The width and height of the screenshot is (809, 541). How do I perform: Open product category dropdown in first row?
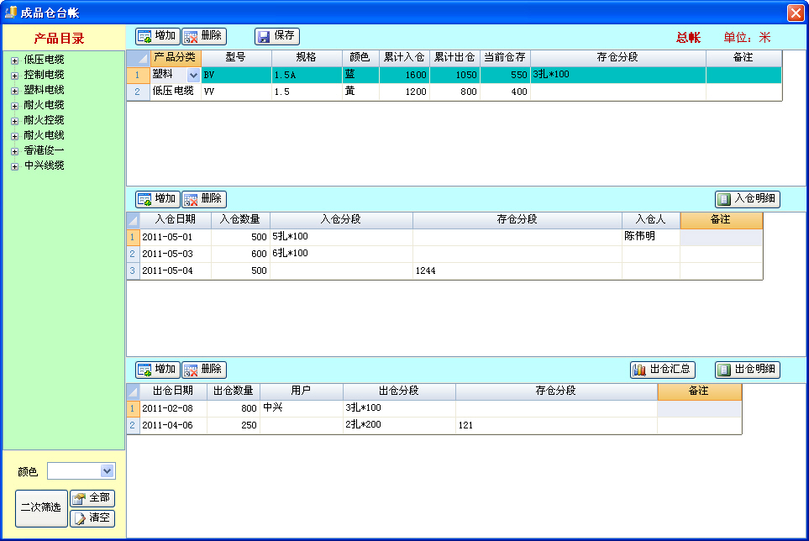pos(194,75)
